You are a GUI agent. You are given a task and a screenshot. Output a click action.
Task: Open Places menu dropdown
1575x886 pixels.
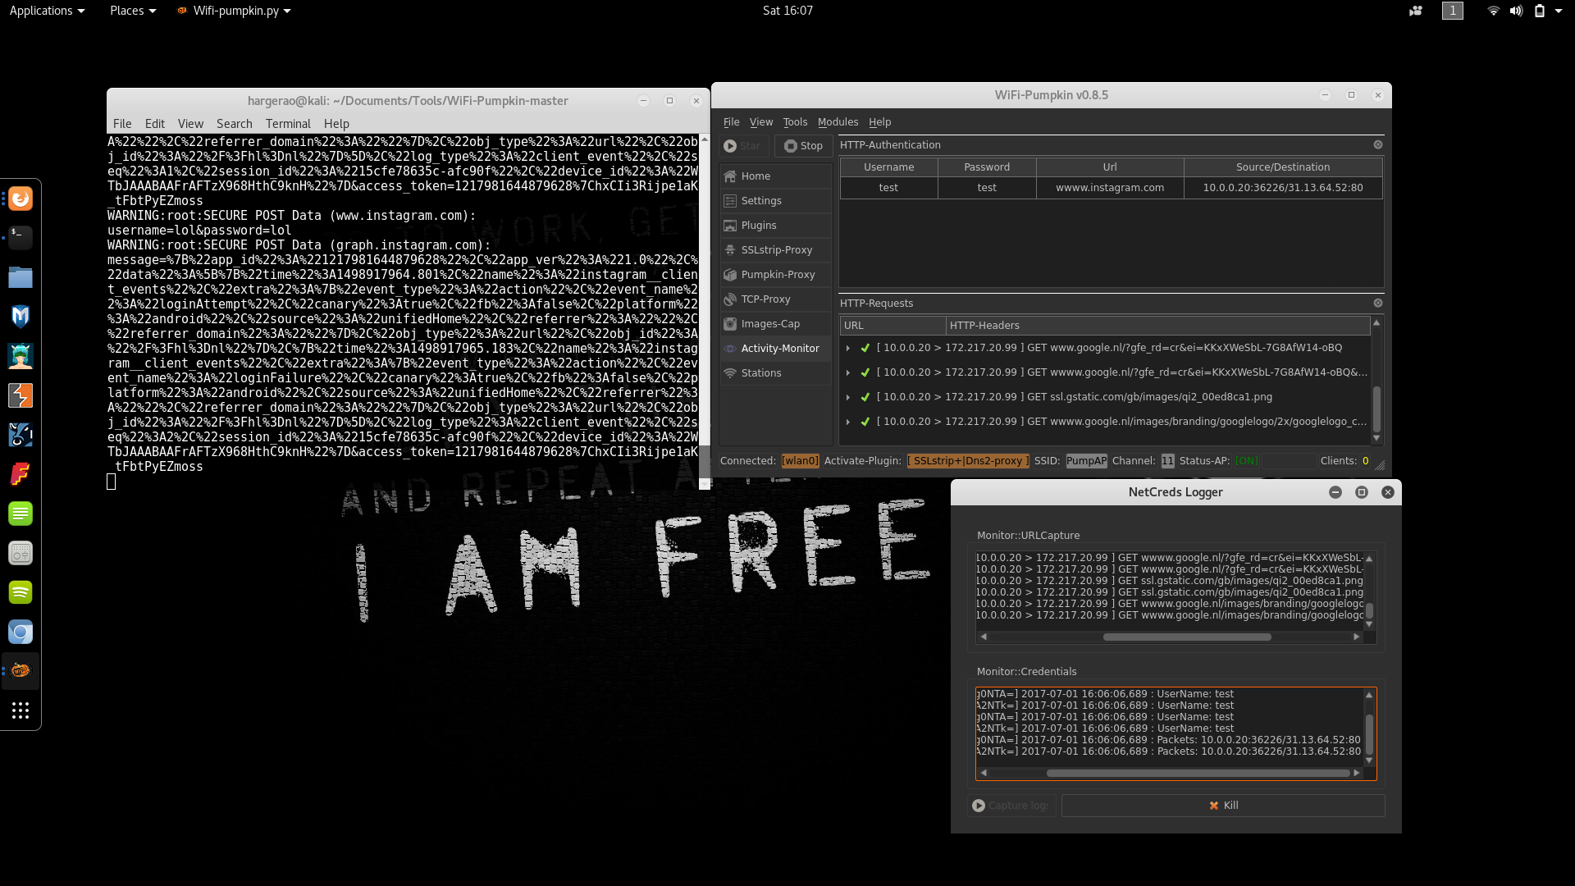pyautogui.click(x=132, y=11)
